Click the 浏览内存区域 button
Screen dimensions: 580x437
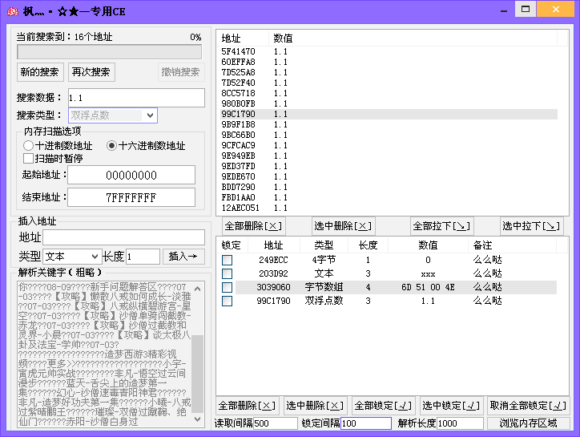[x=528, y=423]
